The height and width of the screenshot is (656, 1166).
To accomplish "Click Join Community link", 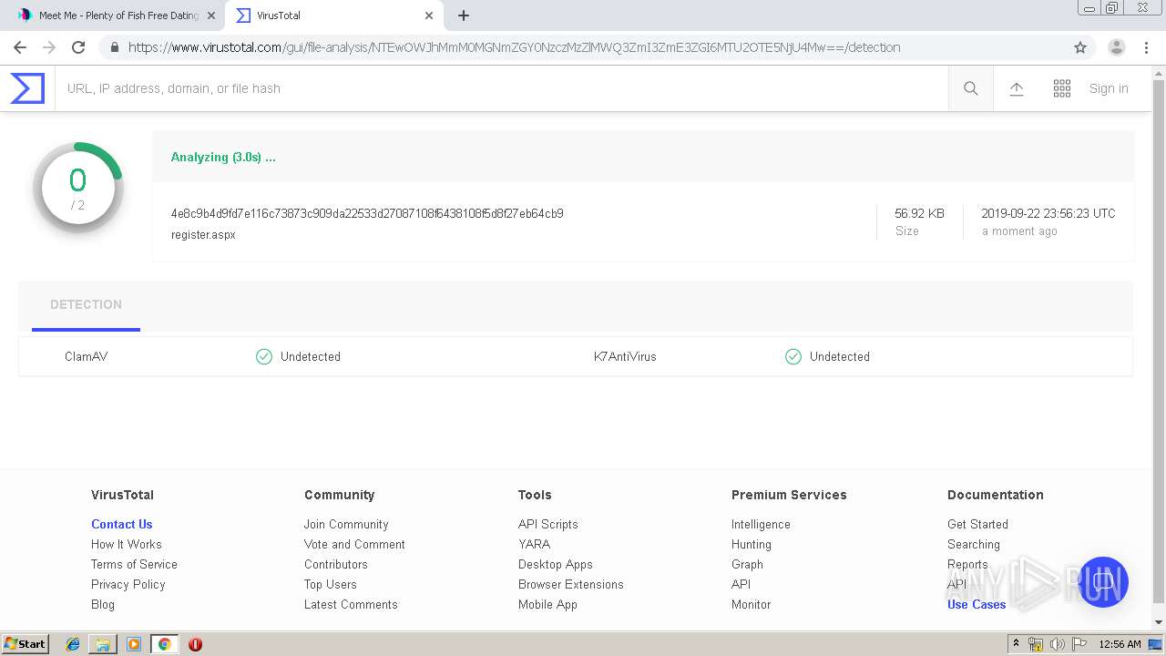I will point(346,524).
